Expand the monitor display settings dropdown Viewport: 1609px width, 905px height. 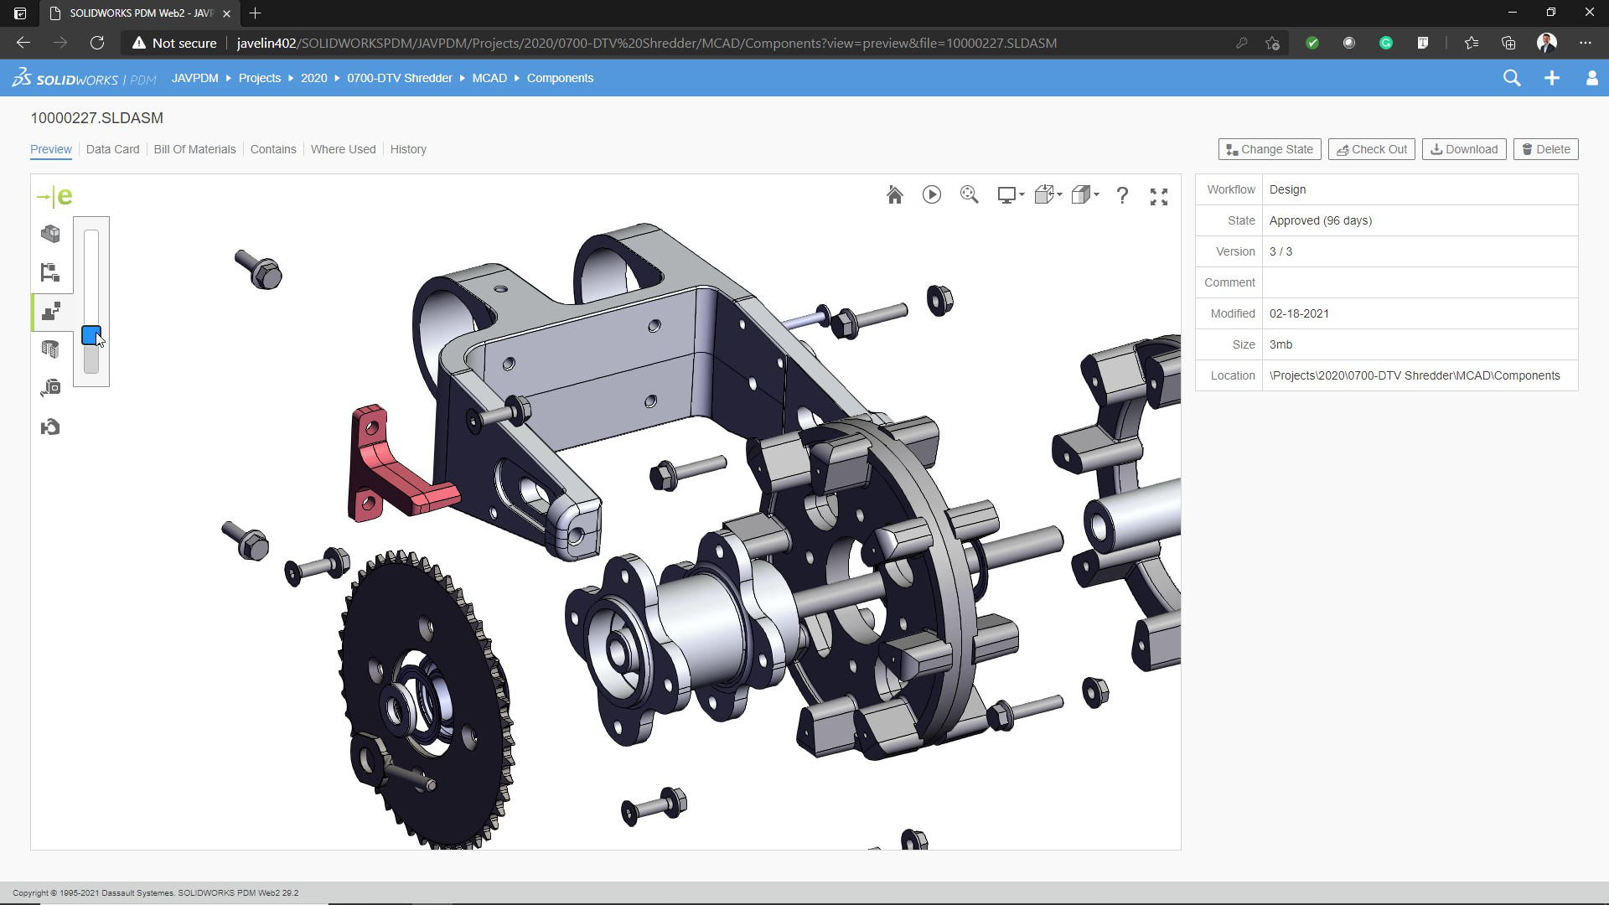pos(1011,195)
